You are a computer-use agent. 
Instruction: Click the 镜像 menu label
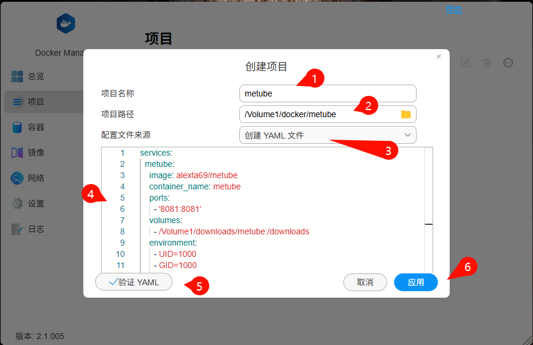click(36, 153)
